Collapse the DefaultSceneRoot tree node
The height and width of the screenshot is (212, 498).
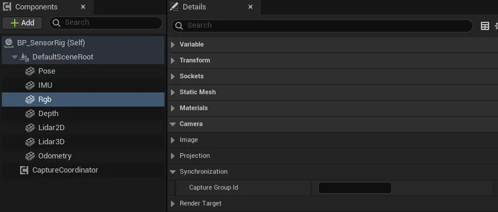point(14,57)
